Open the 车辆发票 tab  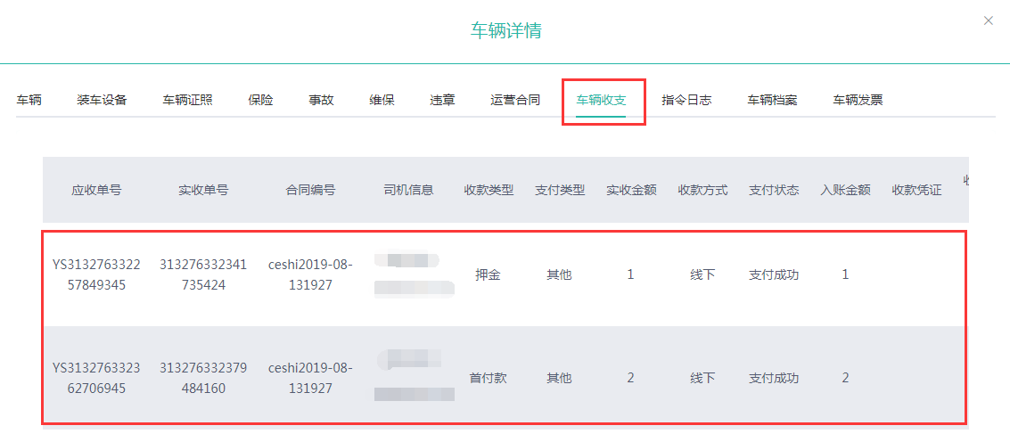click(x=858, y=100)
